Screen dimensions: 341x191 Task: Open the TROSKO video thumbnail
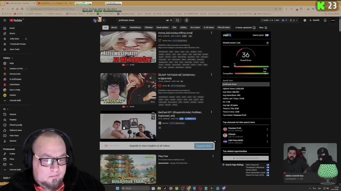tap(128, 89)
